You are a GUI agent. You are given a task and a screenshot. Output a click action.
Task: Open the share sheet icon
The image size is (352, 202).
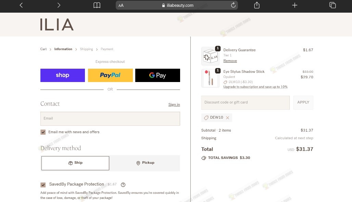(x=257, y=5)
